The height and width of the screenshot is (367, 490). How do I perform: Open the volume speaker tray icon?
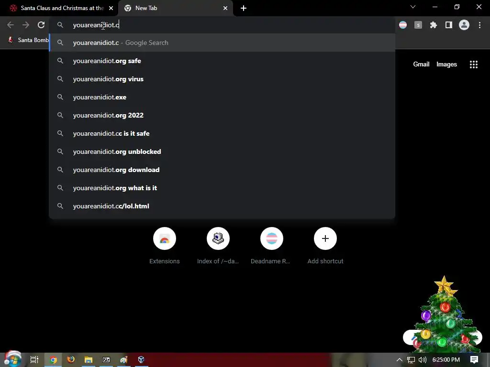(422, 360)
